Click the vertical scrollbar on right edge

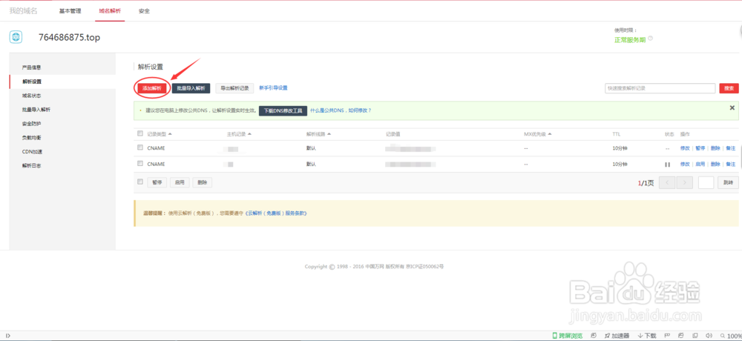pyautogui.click(x=740, y=156)
